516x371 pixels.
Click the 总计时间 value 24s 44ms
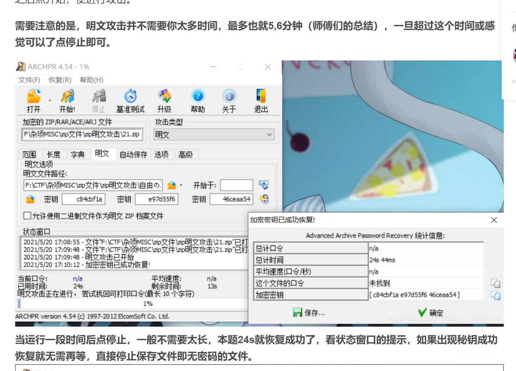382,260
